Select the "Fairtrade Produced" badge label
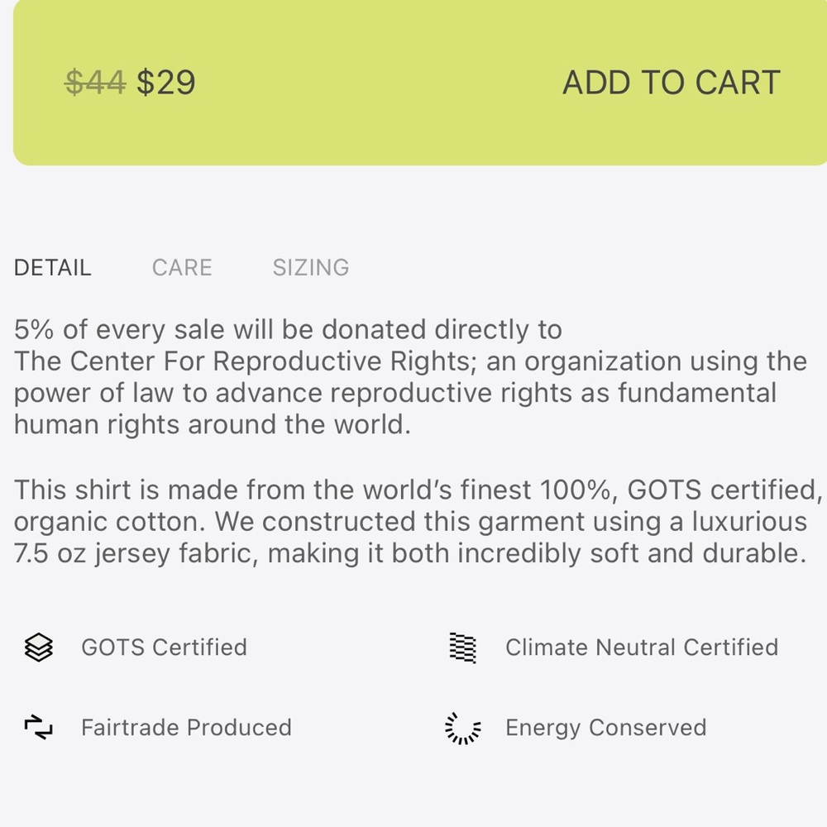 pos(186,728)
